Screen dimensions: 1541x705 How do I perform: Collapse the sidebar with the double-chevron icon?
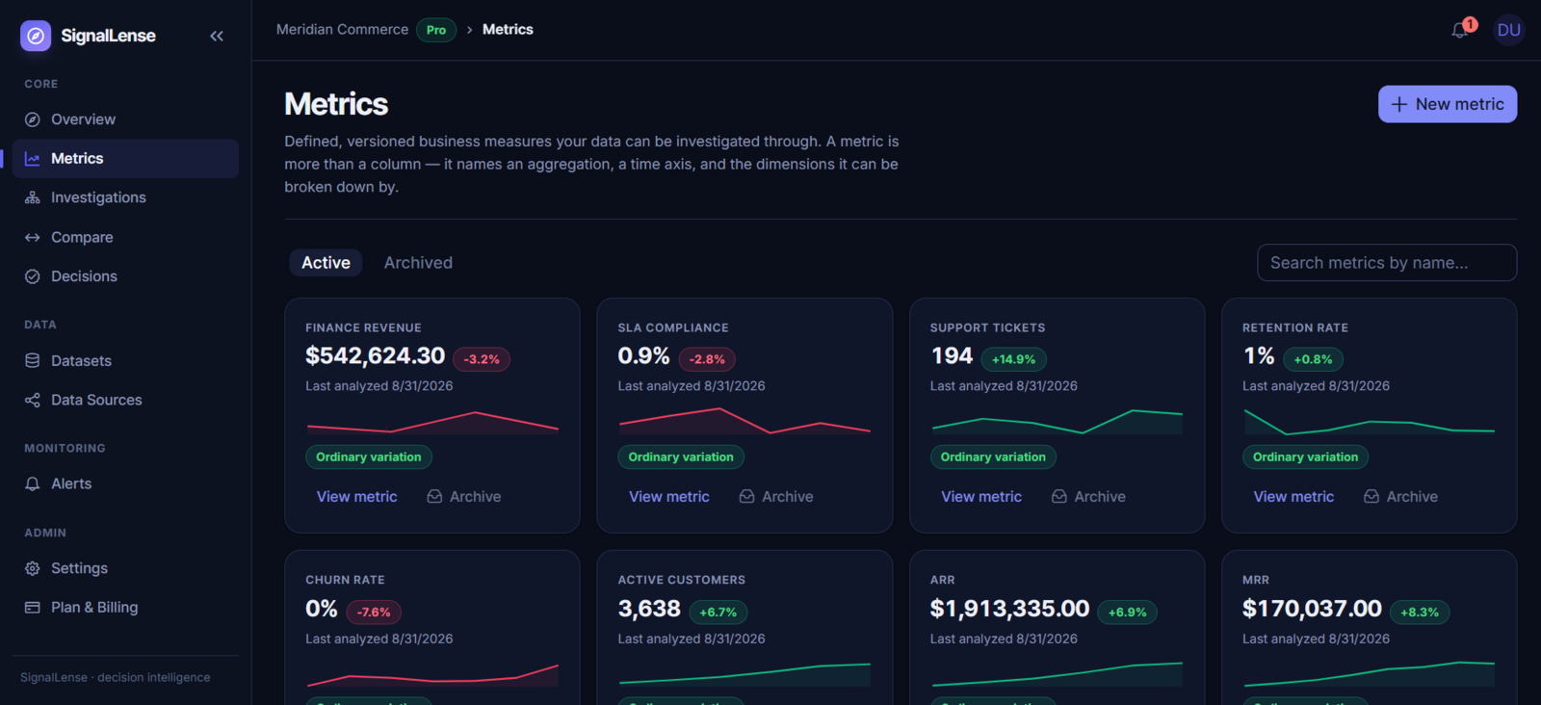pos(217,36)
